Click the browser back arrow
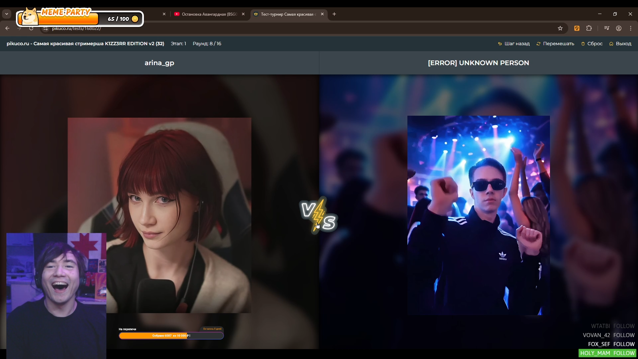Screen dimensions: 638x359 click(x=7, y=28)
